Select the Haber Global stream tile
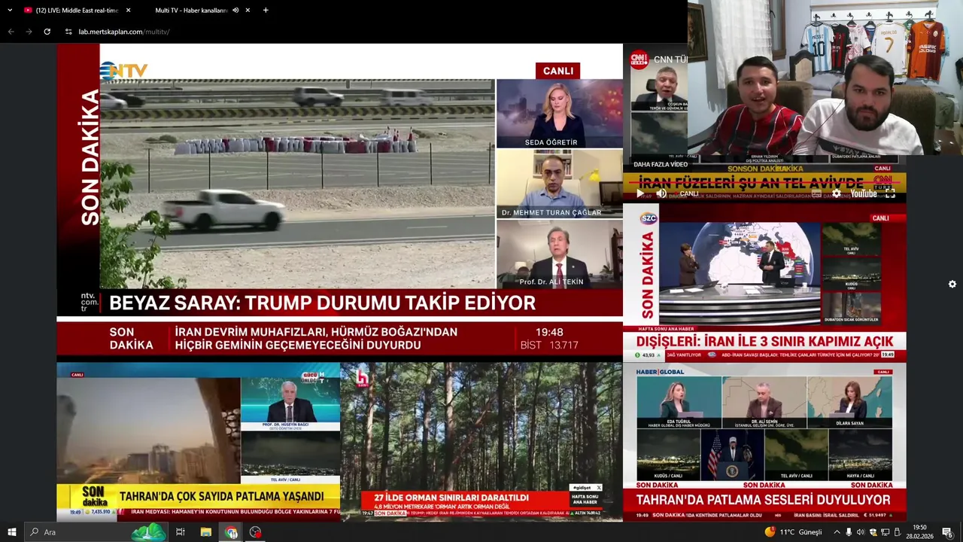 point(764,442)
